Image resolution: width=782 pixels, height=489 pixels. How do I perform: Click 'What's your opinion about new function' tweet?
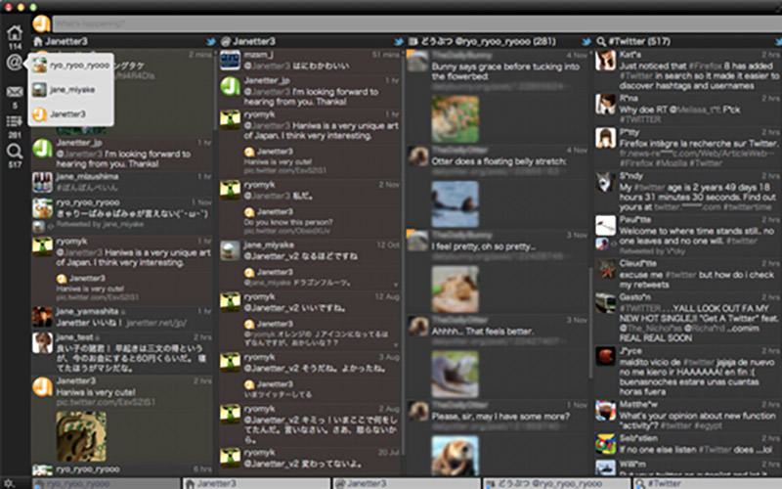tap(698, 421)
